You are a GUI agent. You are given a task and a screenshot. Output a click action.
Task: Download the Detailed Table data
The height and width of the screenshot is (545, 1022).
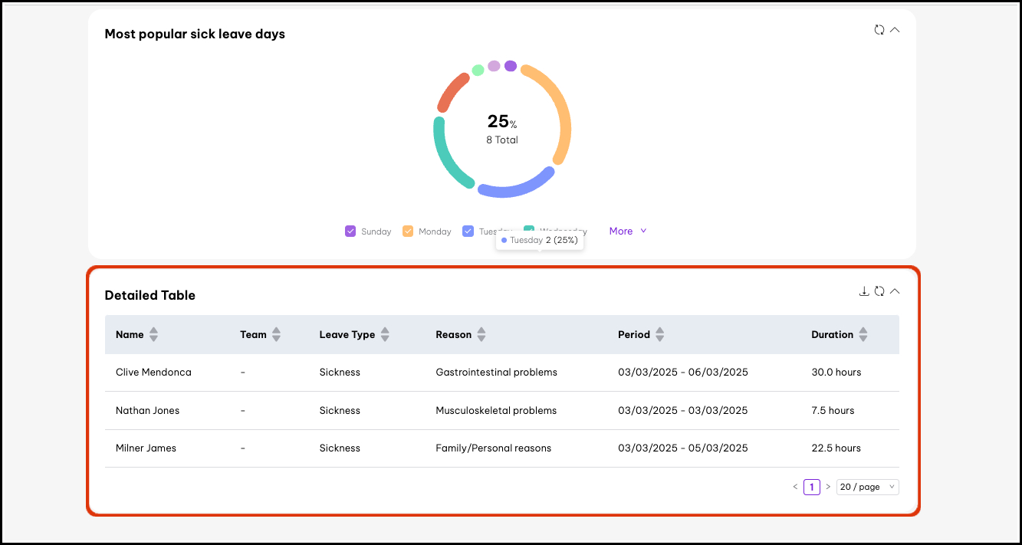[x=864, y=291]
